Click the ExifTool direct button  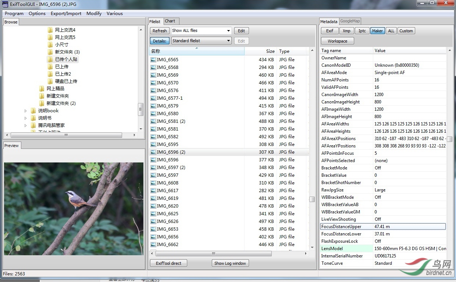point(168,263)
